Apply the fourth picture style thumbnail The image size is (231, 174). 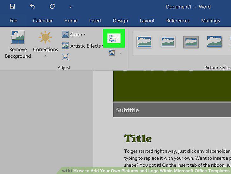(214, 42)
